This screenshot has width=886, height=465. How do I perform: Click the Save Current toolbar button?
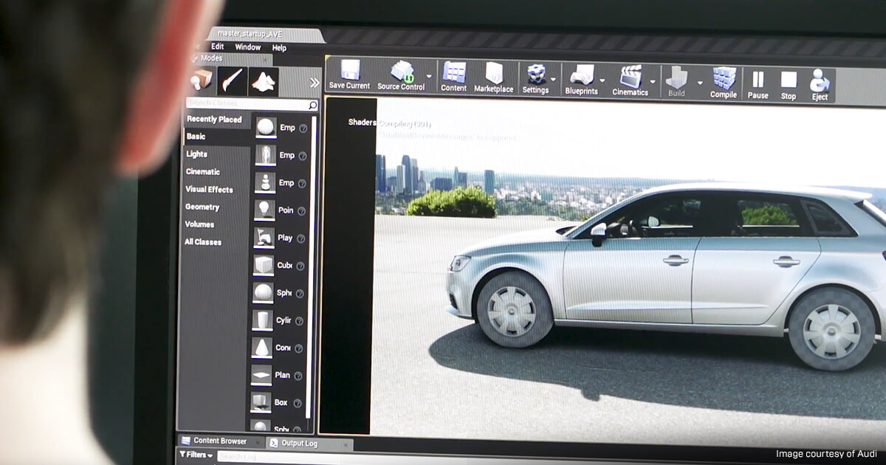point(349,75)
